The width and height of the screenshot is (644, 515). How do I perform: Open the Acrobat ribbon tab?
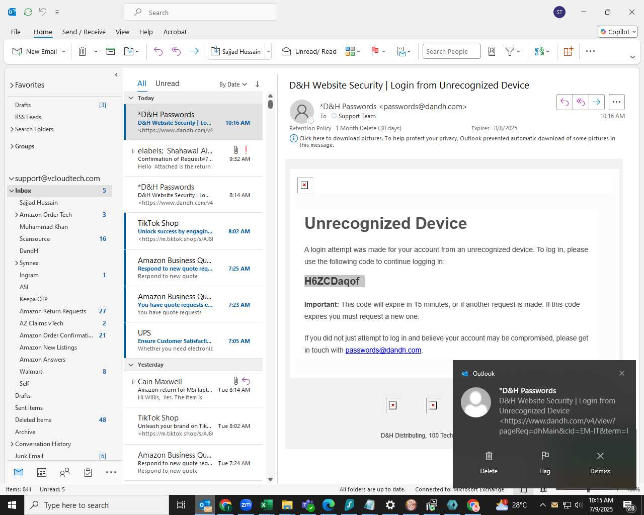(x=175, y=32)
